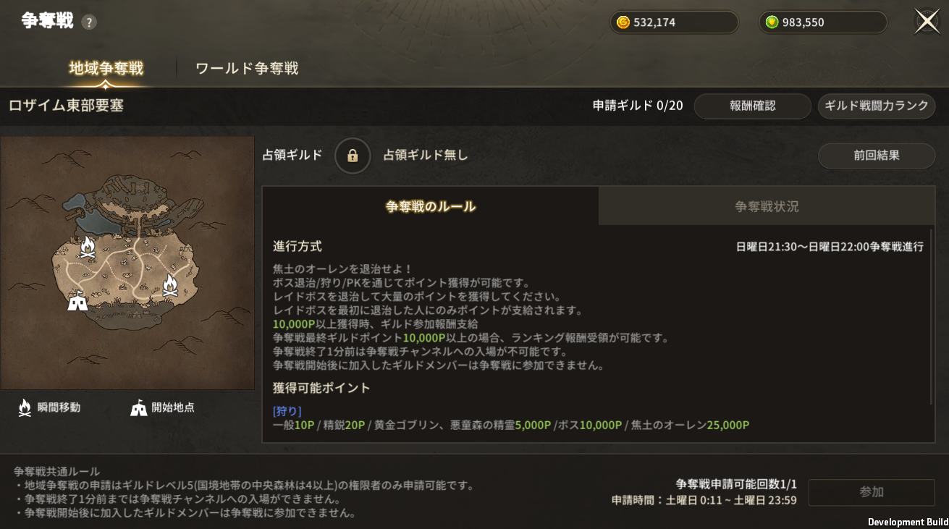
Task: Click the gold coin currency icon
Action: point(623,22)
